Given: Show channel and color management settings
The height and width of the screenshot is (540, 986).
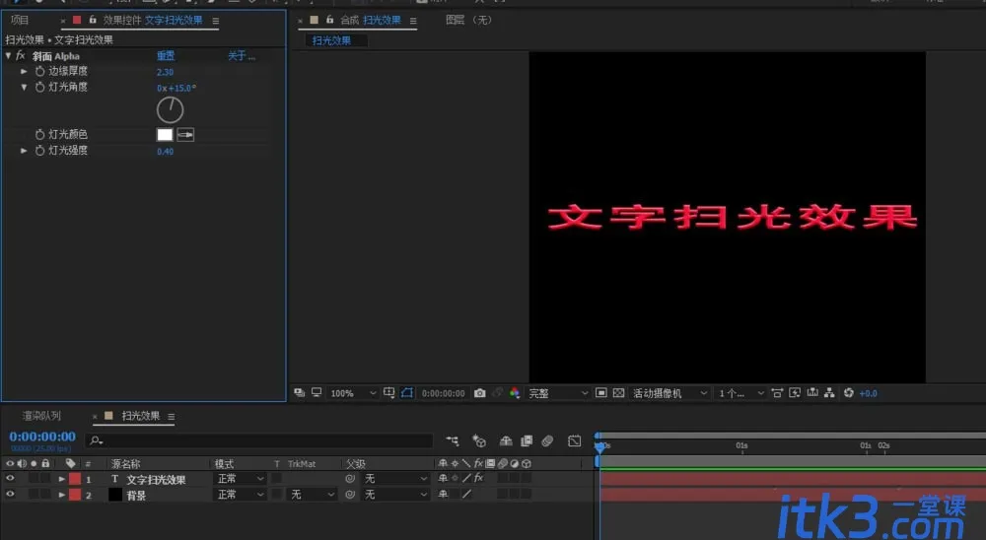Looking at the screenshot, I should coord(515,393).
